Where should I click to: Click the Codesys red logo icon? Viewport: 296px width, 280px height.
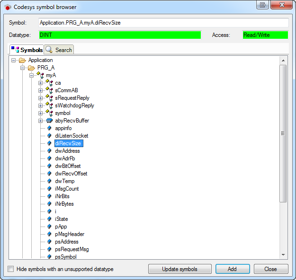(x=8, y=7)
